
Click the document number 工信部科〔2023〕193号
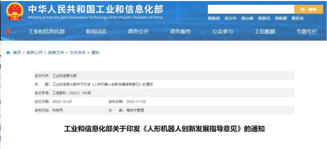72,93
